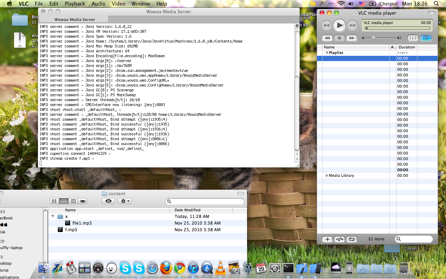Click the Wi-Fi status icon in menu bar
This screenshot has height=279, width=446.
341,4
